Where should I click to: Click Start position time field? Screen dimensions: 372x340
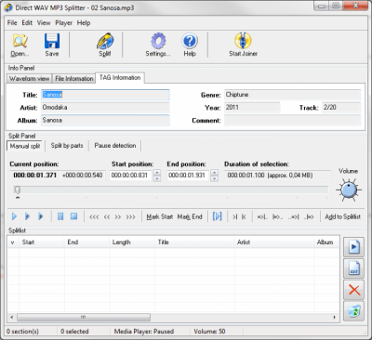(x=131, y=176)
